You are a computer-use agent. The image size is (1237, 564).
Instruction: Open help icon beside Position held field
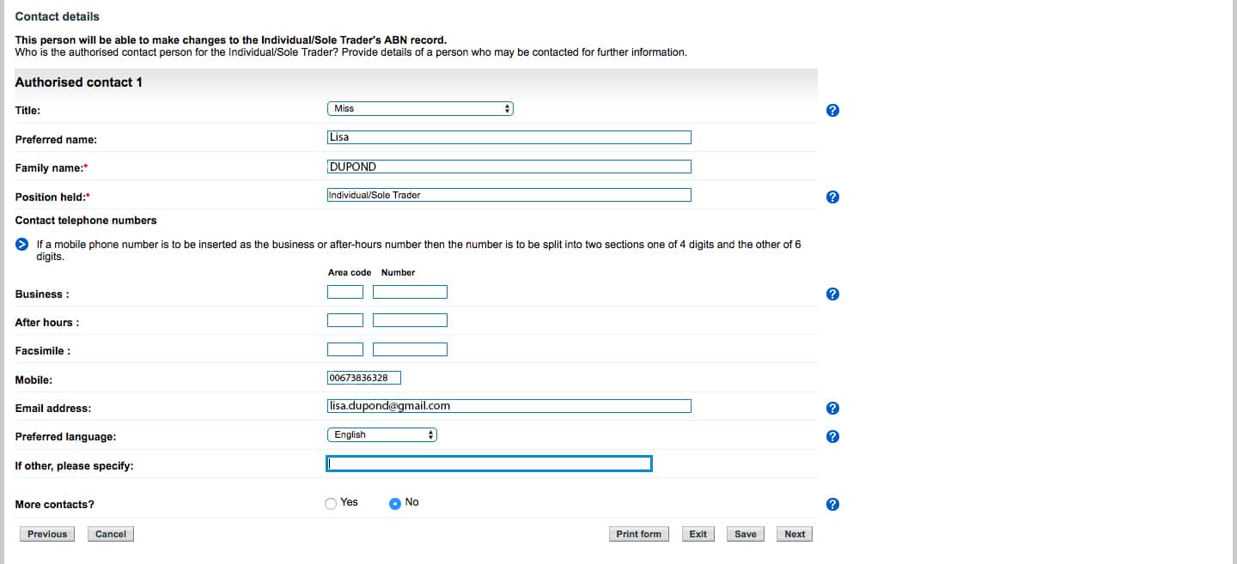pos(832,197)
